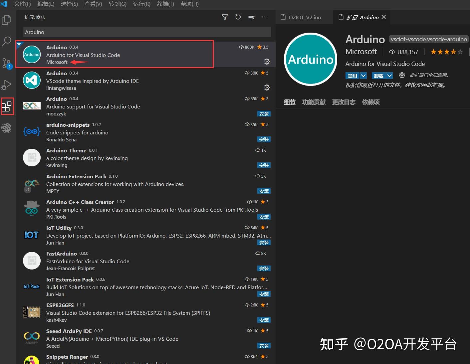Install the Arduino_Theme extension
This screenshot has width=470, height=364.
(x=264, y=165)
